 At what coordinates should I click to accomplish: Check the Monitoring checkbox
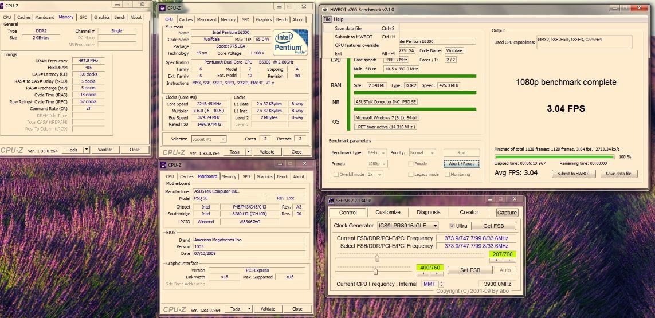(446, 174)
